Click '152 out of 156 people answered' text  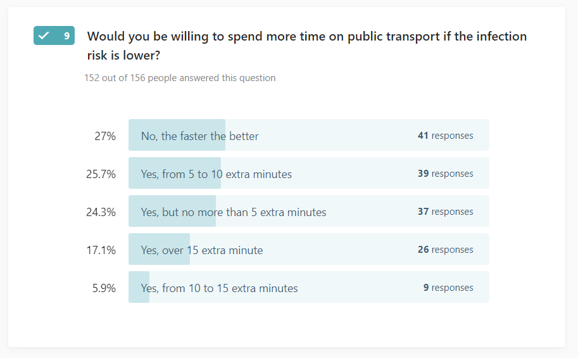point(180,78)
